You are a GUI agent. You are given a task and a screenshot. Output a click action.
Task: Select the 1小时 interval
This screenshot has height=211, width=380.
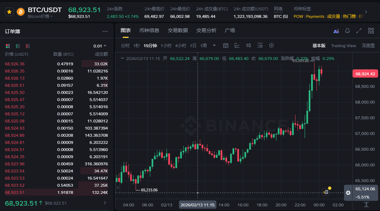pyautogui.click(x=166, y=46)
